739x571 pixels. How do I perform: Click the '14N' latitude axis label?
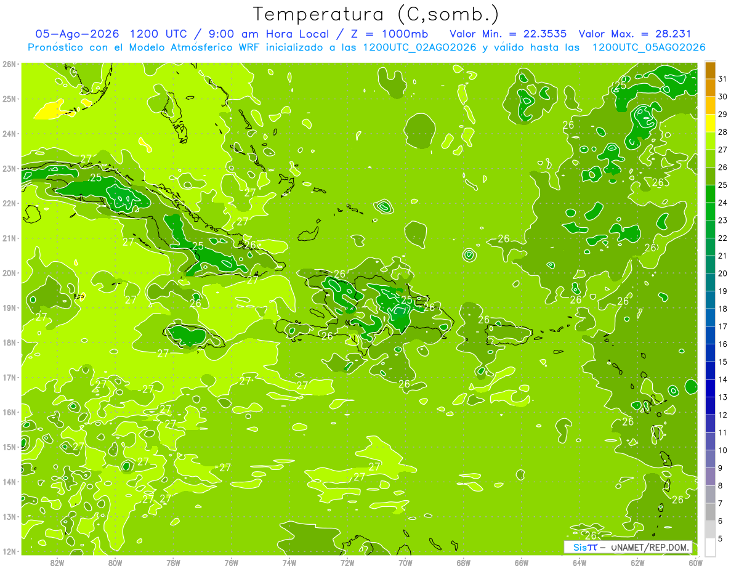click(9, 482)
